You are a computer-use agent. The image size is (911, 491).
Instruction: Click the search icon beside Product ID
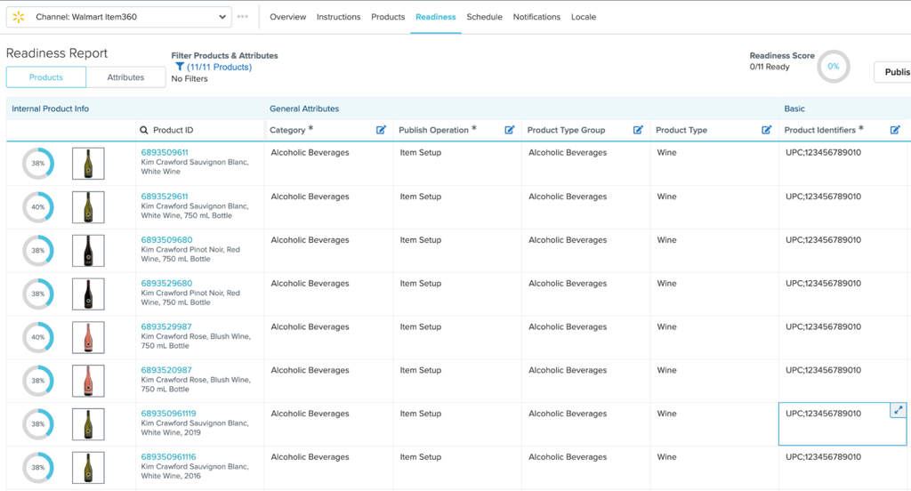(144, 130)
